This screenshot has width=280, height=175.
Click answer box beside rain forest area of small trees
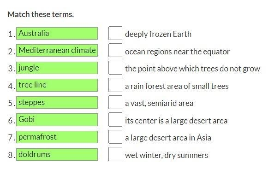(115, 85)
